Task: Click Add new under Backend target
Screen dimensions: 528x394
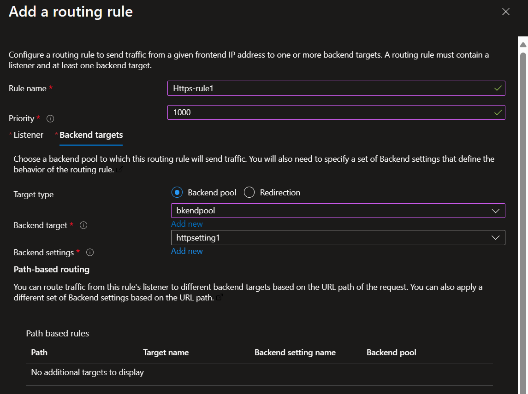Action: point(187,223)
